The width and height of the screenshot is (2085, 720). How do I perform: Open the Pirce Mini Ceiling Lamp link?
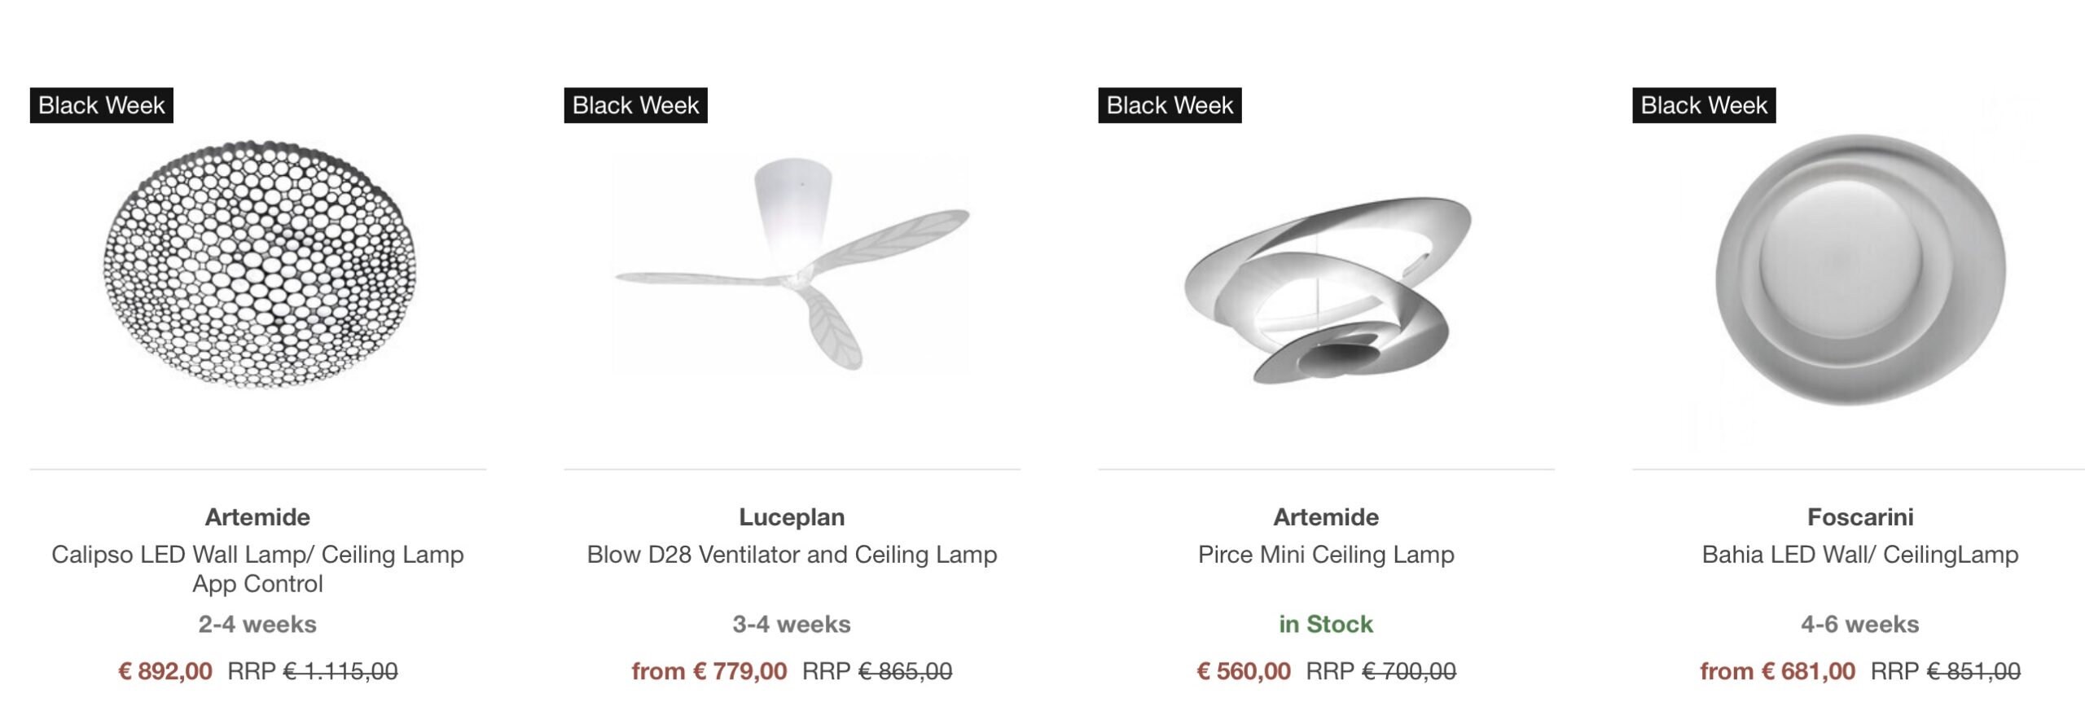click(1326, 555)
